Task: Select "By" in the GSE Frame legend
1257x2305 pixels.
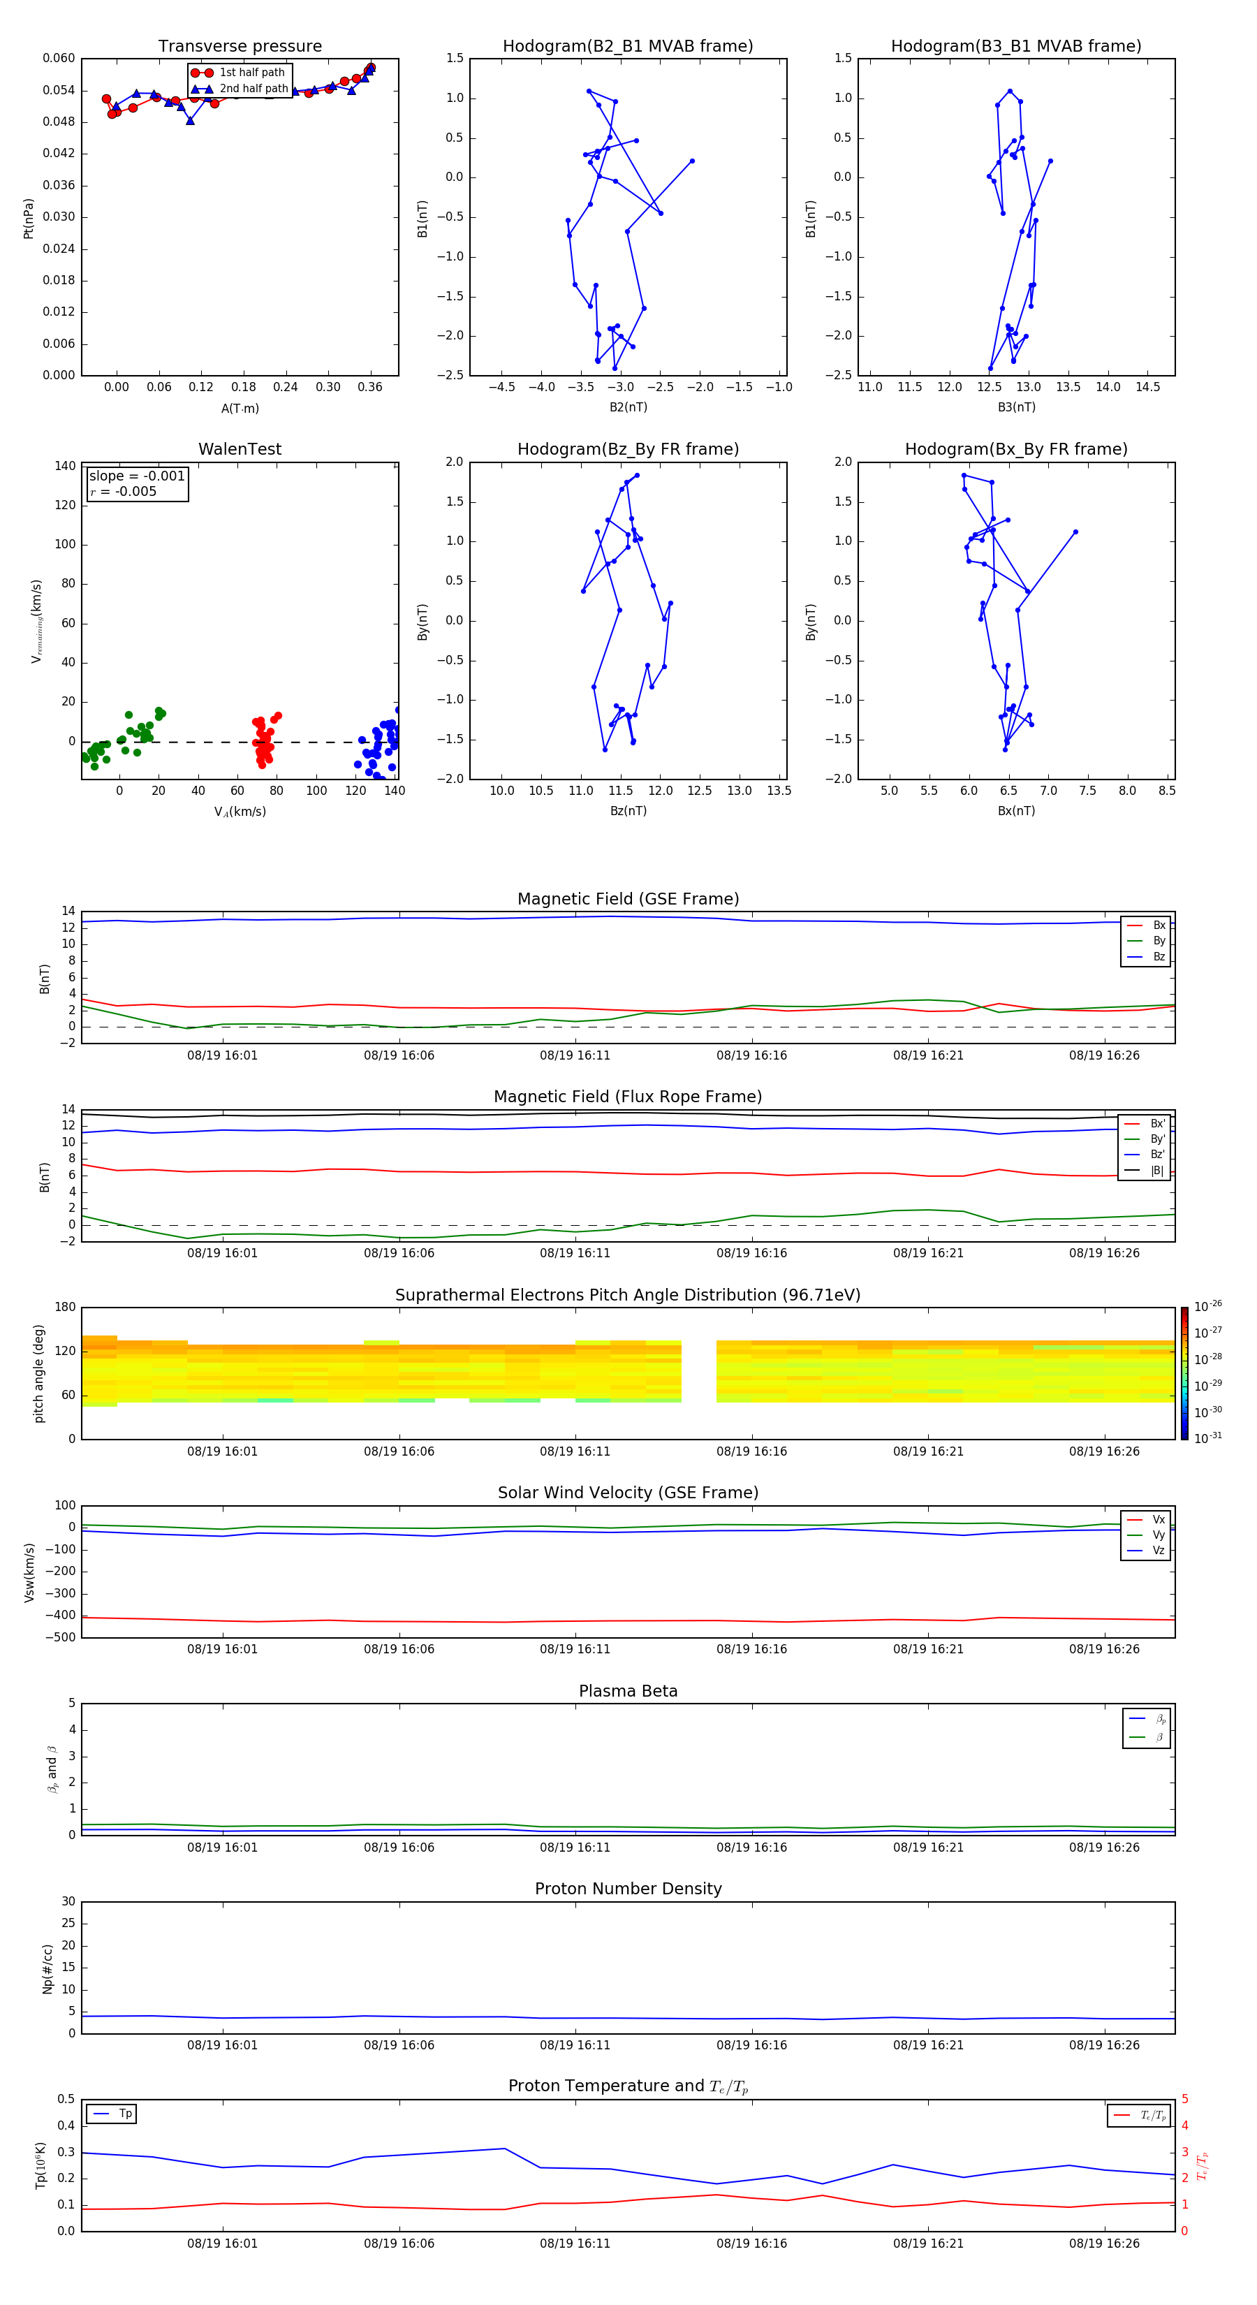Action: tap(1146, 940)
